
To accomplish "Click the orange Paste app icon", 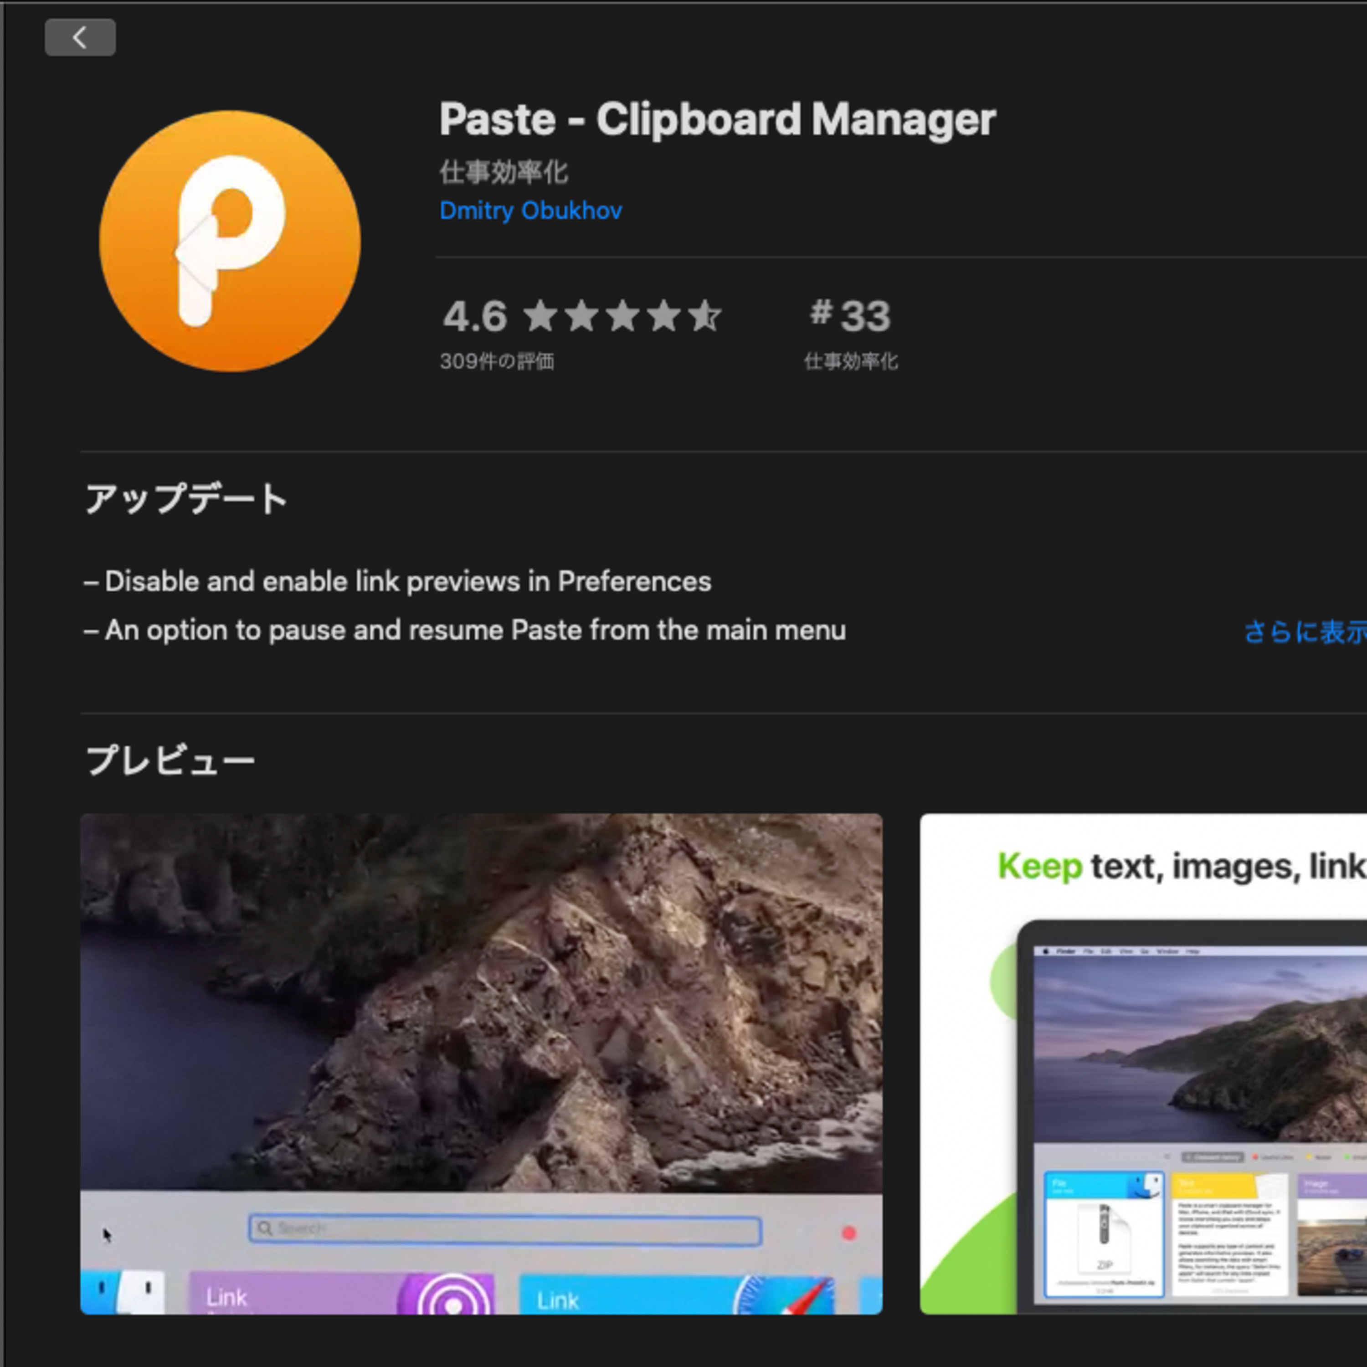I will (230, 242).
